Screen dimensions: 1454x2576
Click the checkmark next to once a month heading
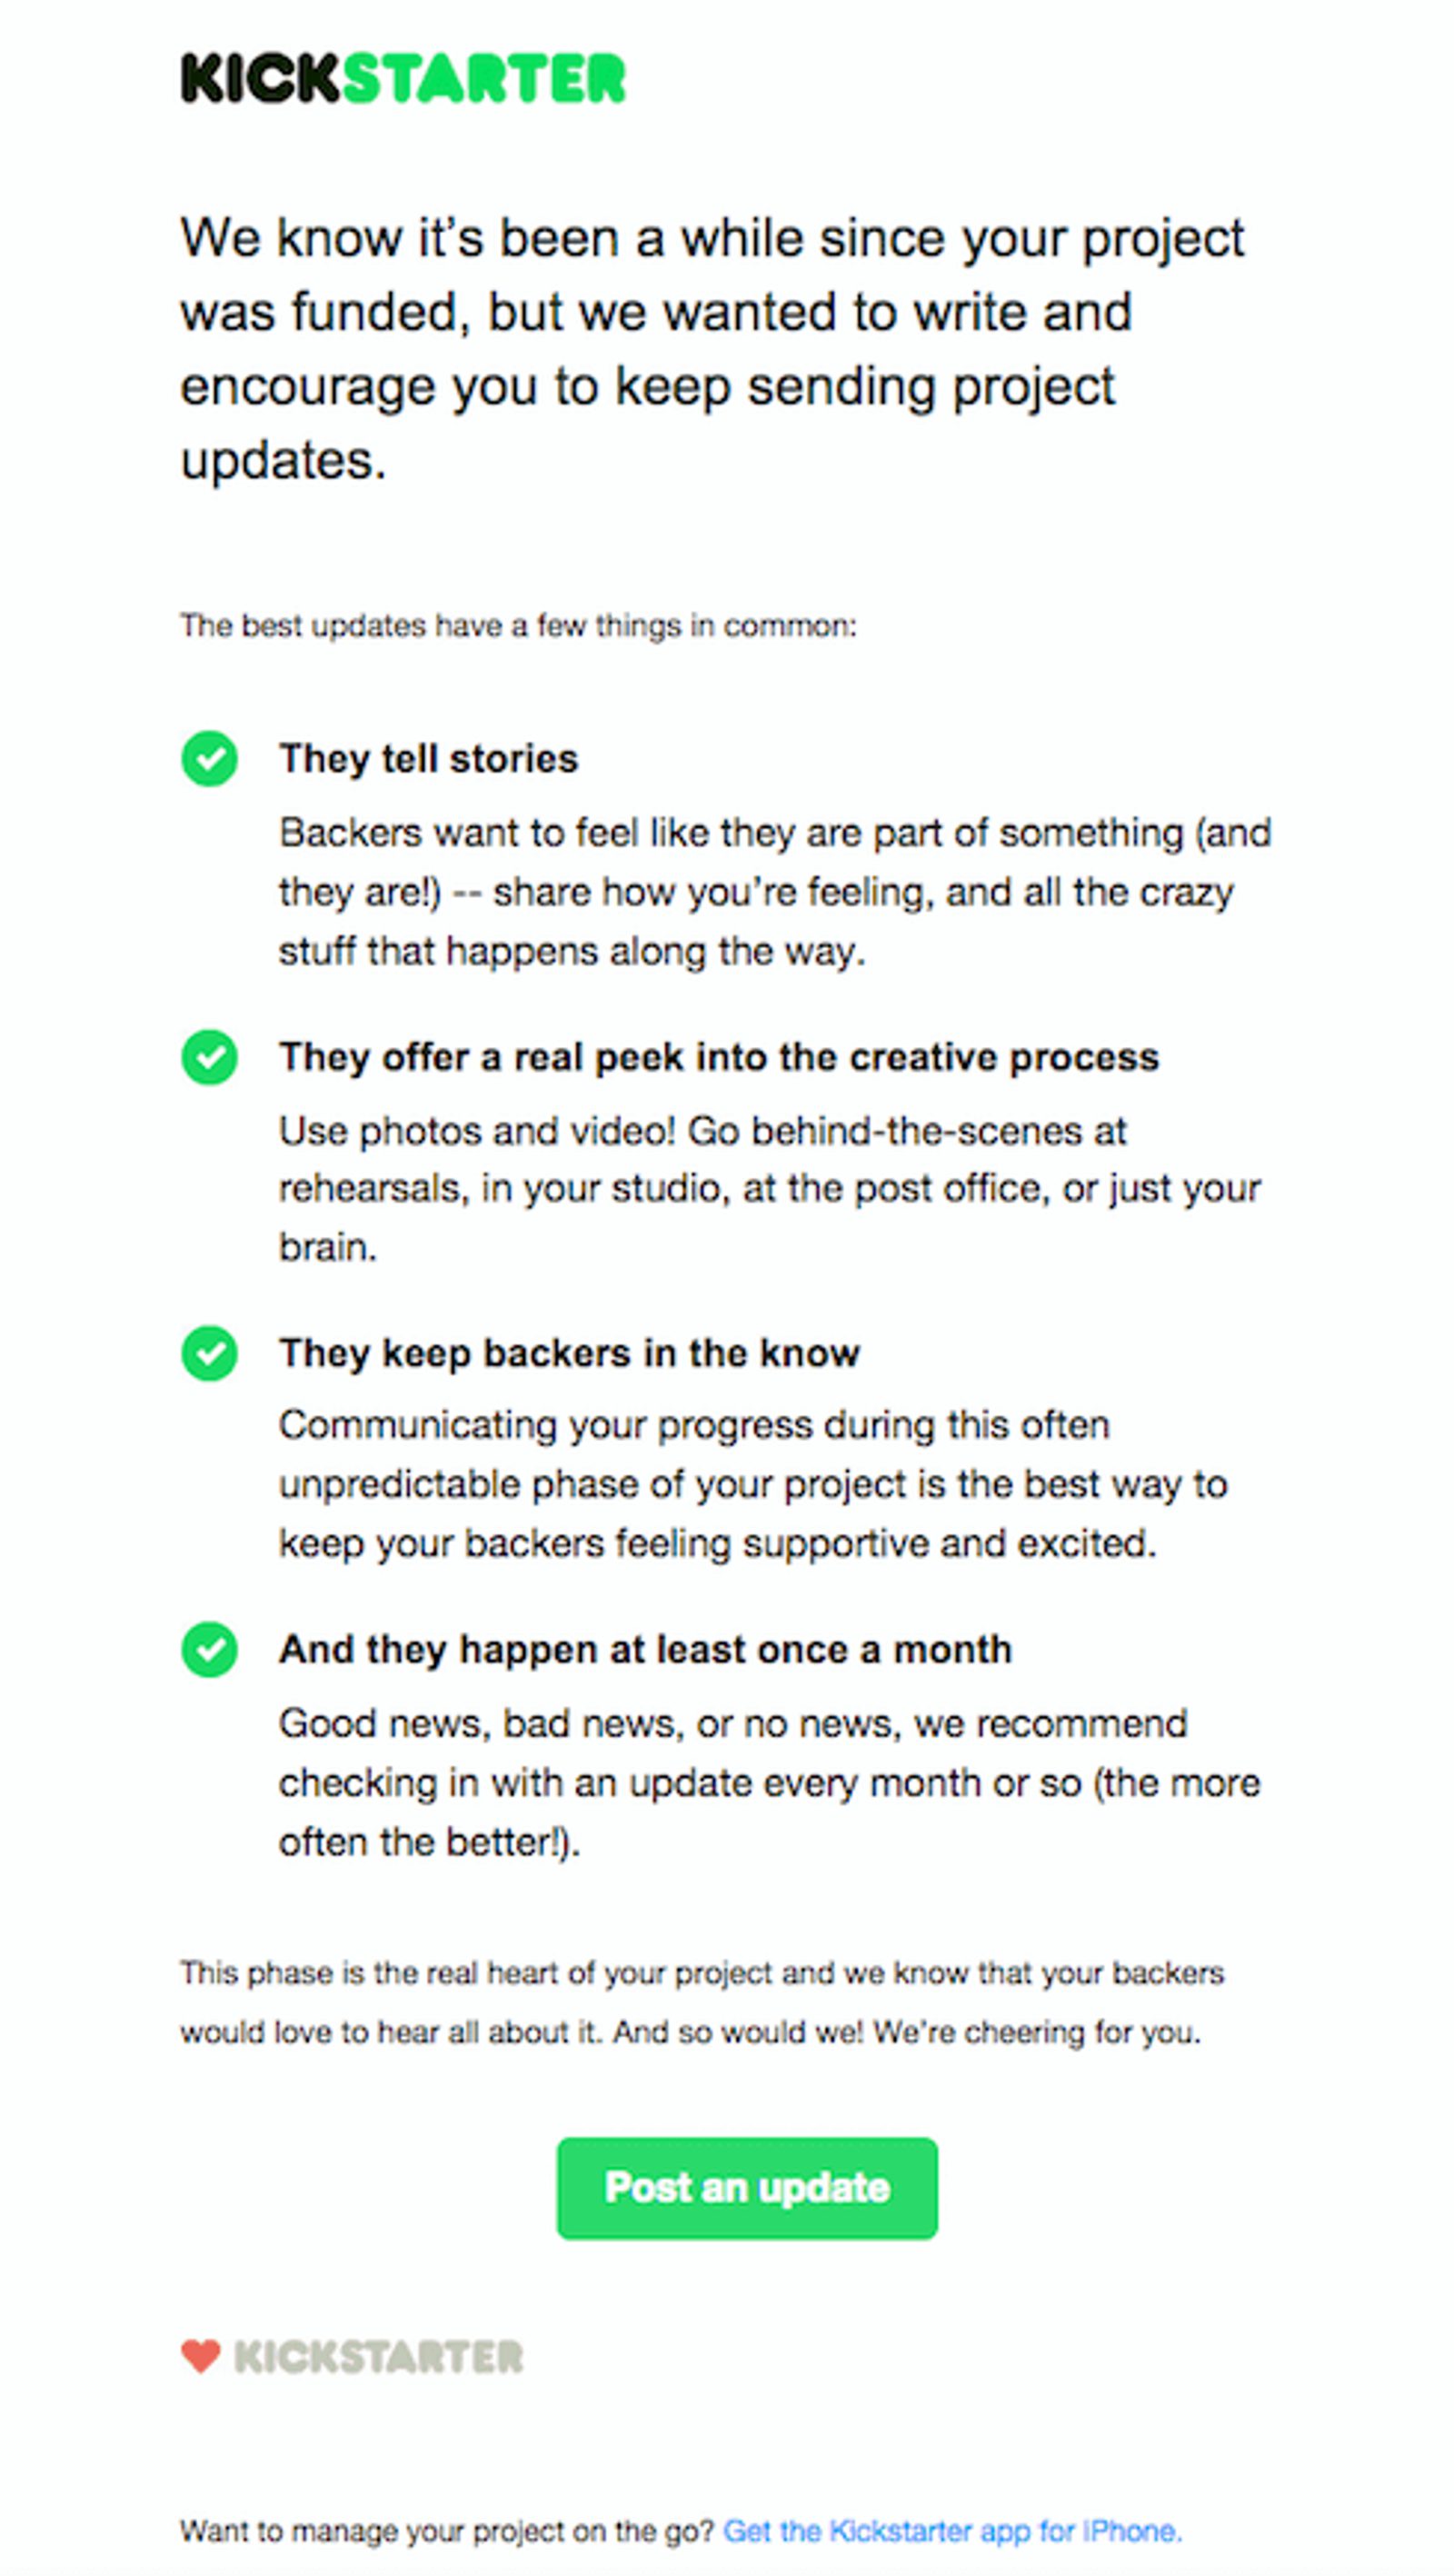209,1649
